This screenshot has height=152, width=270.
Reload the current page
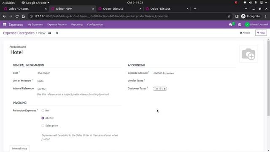click(x=17, y=16)
